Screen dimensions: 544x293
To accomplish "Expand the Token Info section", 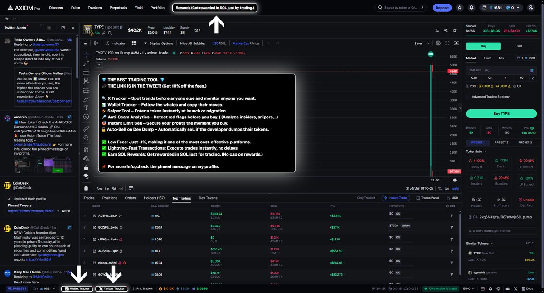I will 476,151.
